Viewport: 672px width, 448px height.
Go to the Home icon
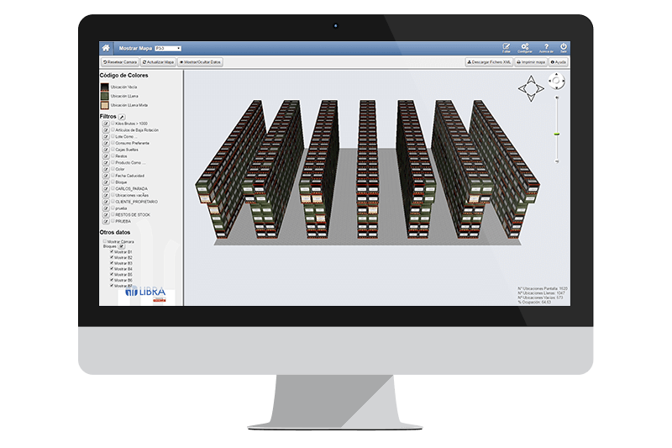pos(106,48)
